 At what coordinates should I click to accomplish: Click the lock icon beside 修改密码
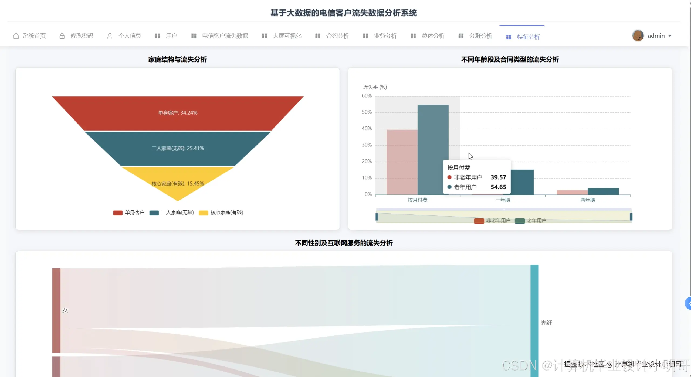pyautogui.click(x=62, y=36)
